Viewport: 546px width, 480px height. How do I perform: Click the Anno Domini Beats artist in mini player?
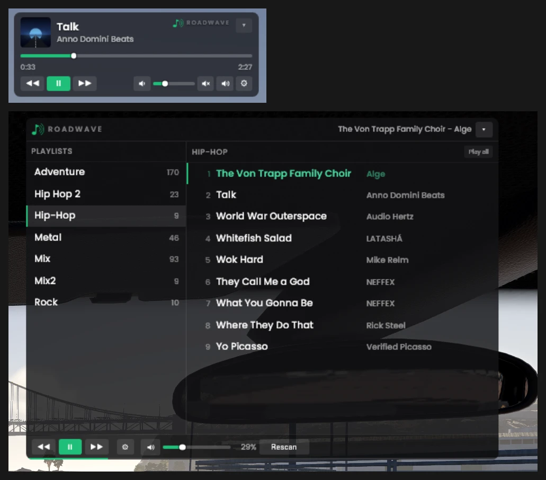pos(95,39)
